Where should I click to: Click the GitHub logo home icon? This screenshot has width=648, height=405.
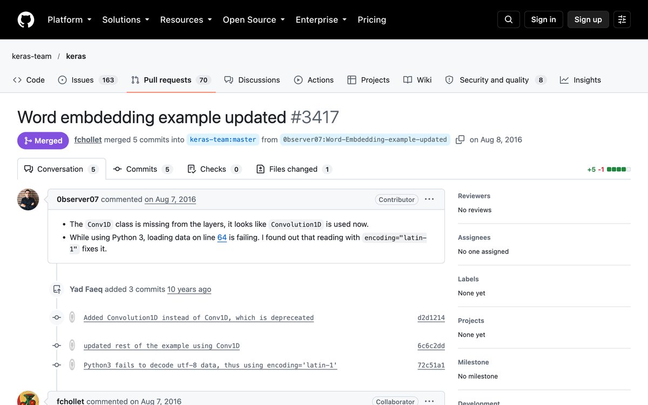tap(26, 19)
